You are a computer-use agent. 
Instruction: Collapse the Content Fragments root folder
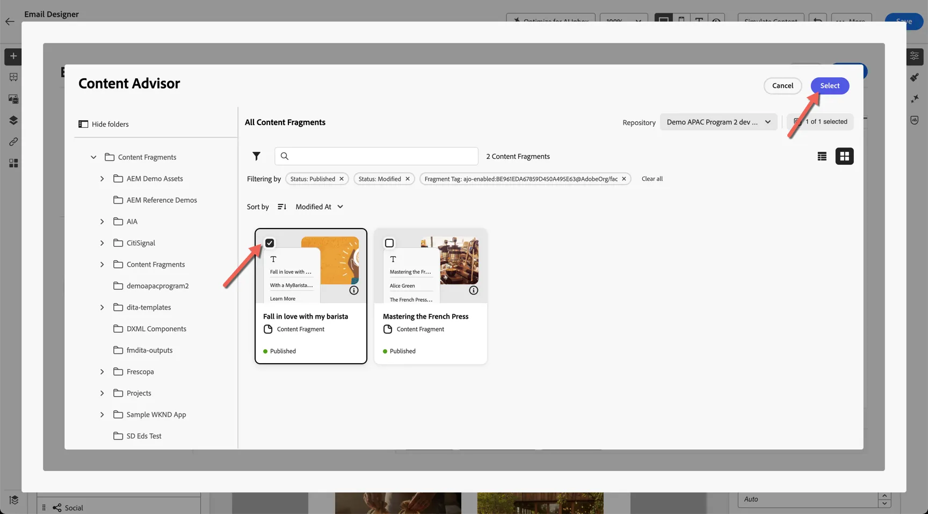pos(93,157)
